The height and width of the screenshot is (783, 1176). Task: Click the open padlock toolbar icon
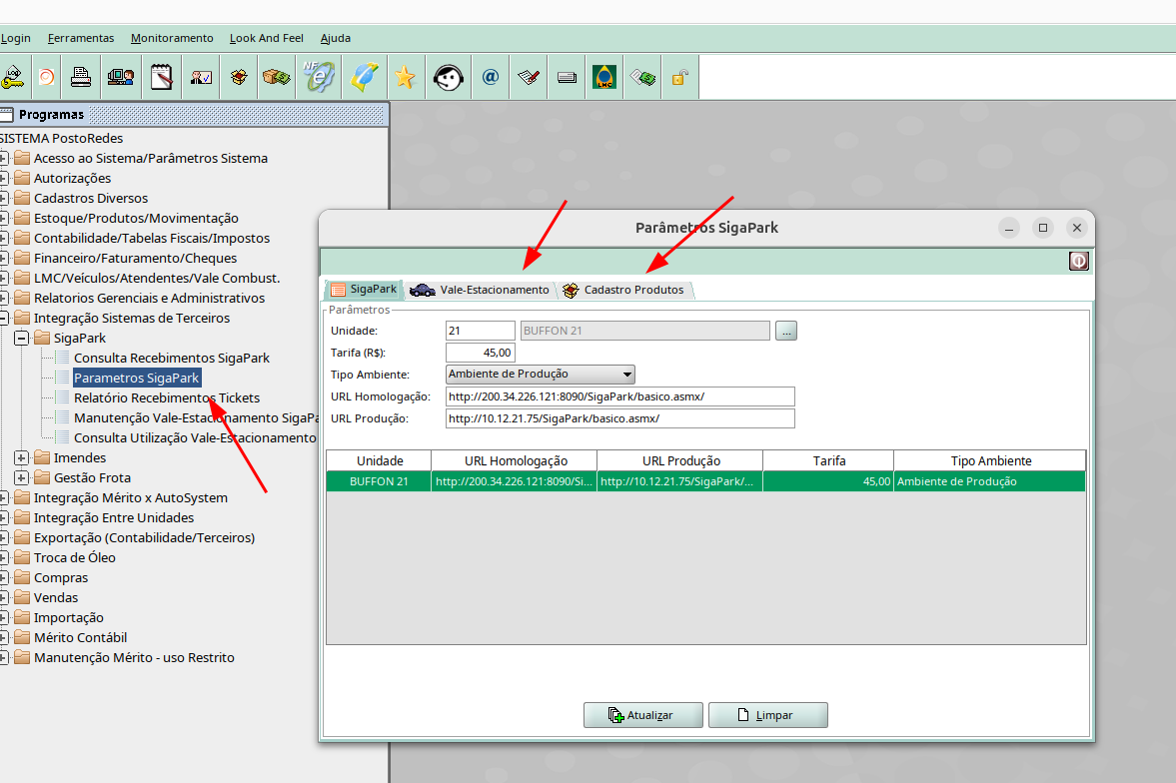(x=679, y=77)
